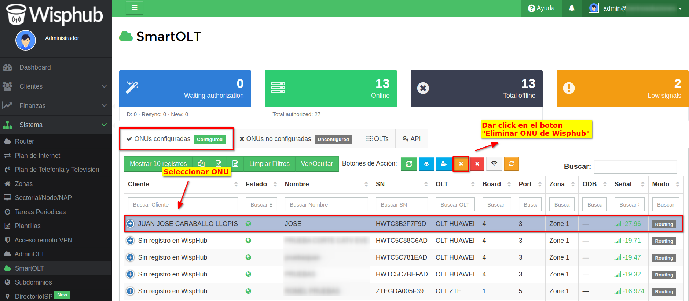This screenshot has width=689, height=301.
Task: Click the -27.96 signal value
Action: (x=632, y=224)
